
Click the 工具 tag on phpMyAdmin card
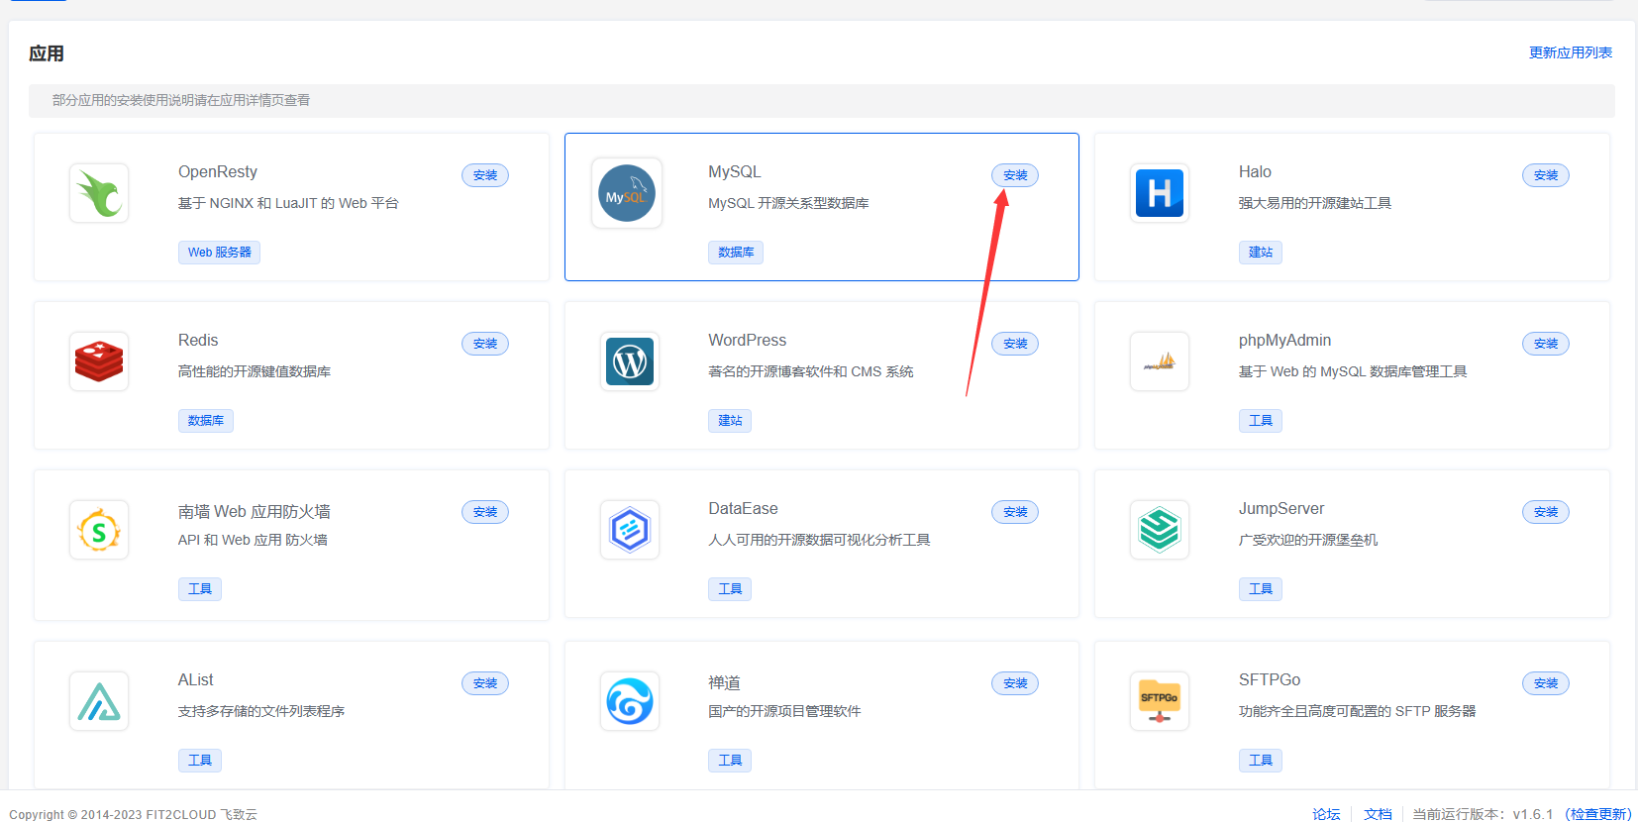1261,421
